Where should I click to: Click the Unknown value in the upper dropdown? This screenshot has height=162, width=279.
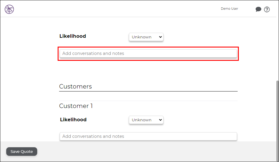(142, 37)
